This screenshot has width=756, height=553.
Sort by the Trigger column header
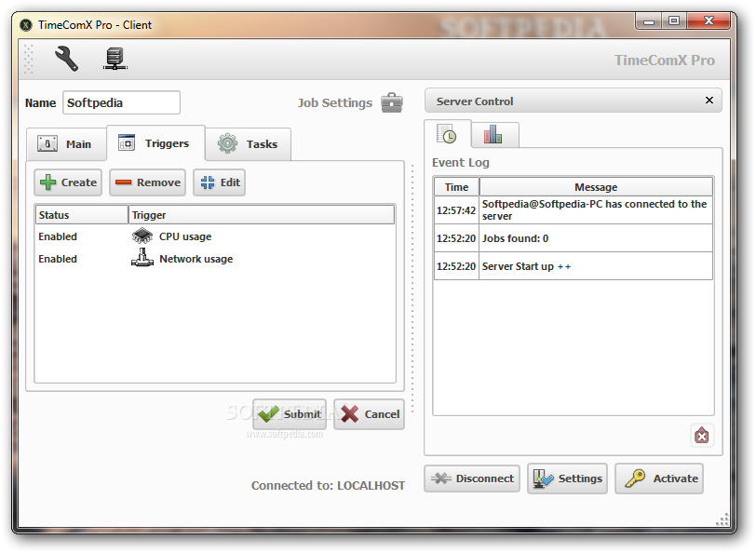coord(262,215)
